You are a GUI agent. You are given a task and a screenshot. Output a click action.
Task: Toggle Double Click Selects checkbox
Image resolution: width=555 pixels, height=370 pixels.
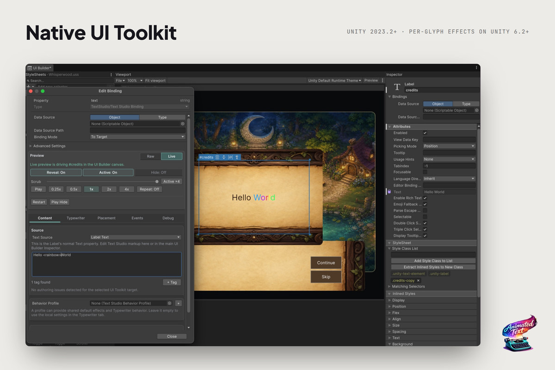click(425, 223)
